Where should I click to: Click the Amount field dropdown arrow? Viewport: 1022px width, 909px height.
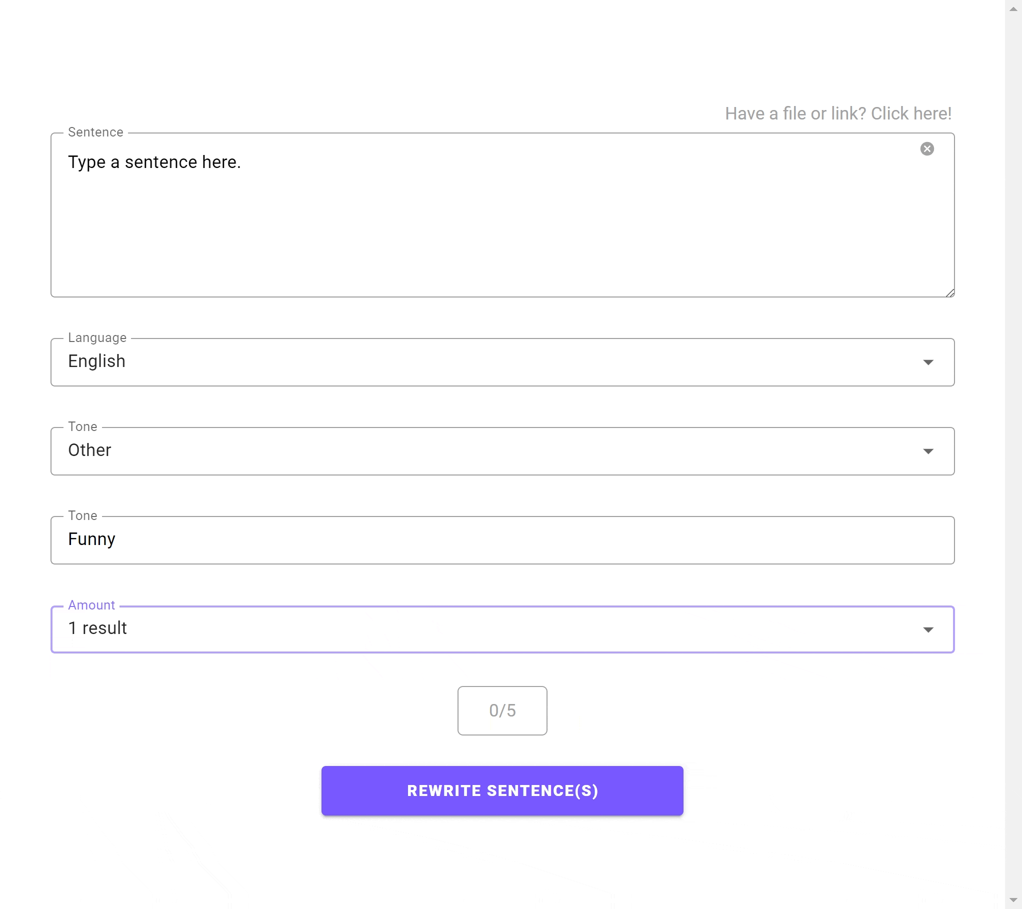(928, 630)
